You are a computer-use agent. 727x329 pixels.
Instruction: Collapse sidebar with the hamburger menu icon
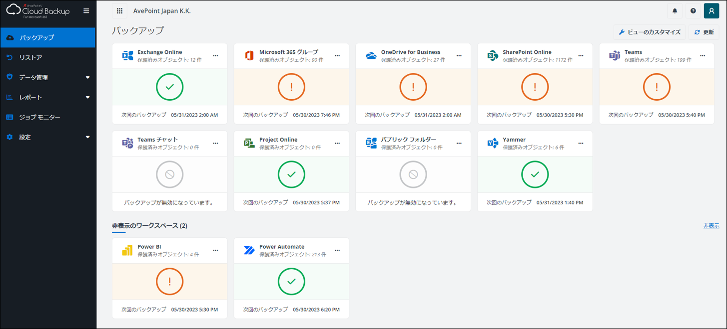(86, 11)
